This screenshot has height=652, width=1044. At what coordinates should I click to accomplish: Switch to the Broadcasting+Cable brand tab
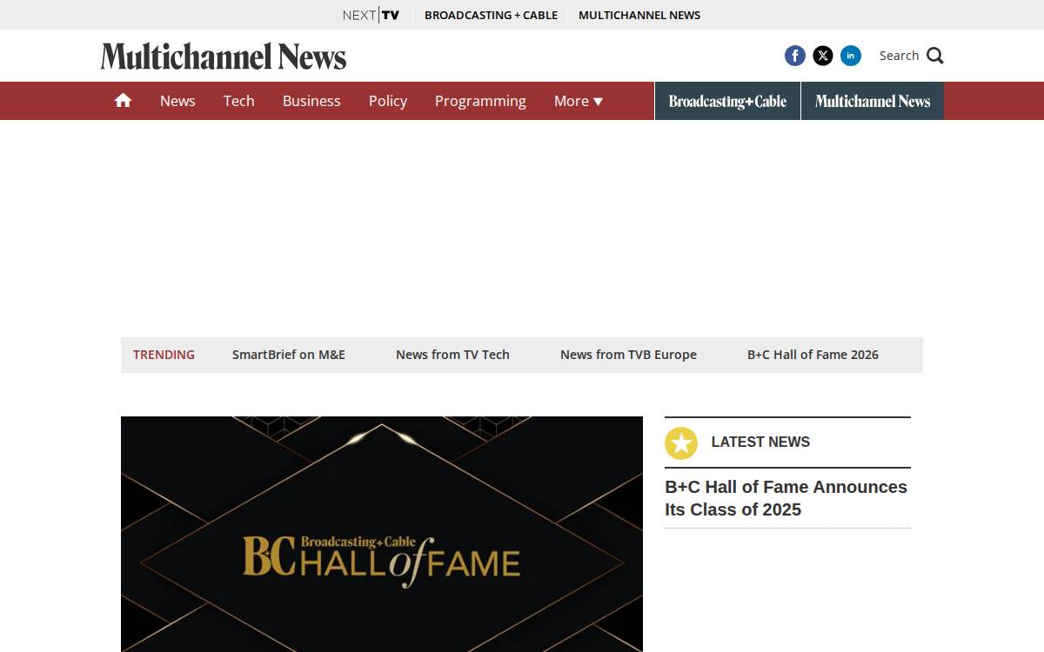tap(727, 101)
